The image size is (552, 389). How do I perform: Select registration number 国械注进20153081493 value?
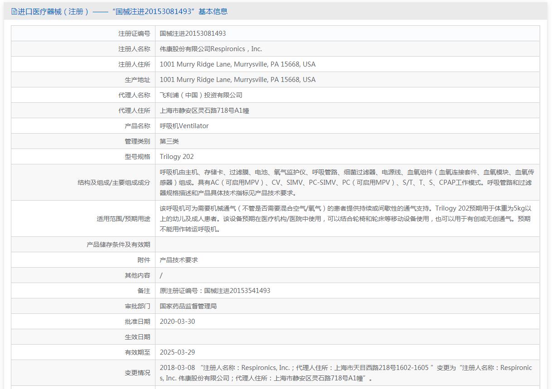(x=193, y=34)
